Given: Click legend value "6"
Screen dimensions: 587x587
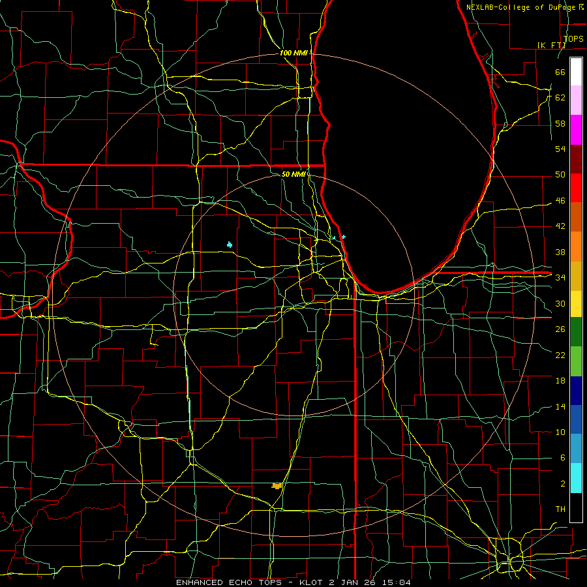Looking at the screenshot, I should tap(562, 458).
